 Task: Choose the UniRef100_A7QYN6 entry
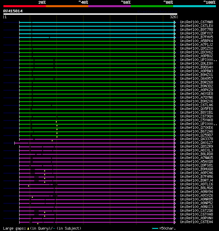196,98
